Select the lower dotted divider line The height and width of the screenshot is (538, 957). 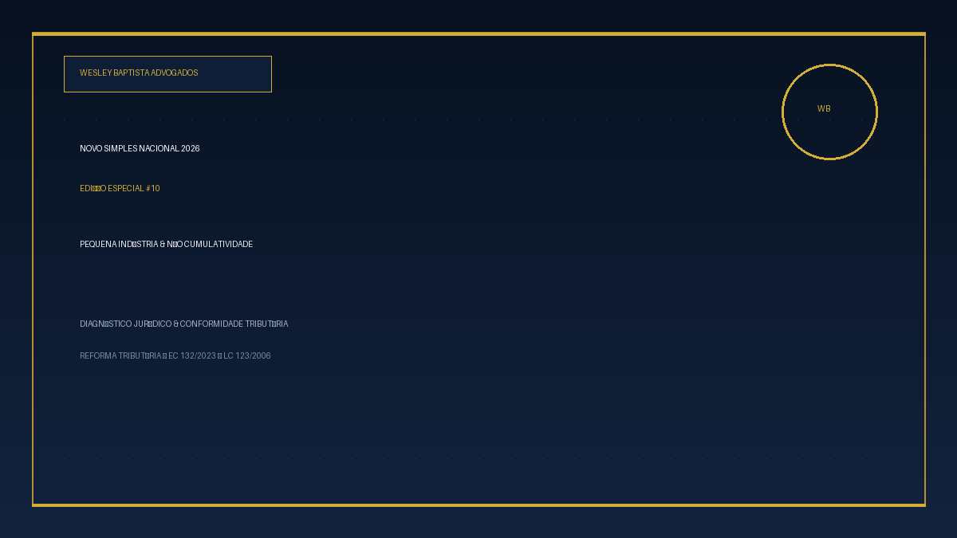(x=463, y=458)
